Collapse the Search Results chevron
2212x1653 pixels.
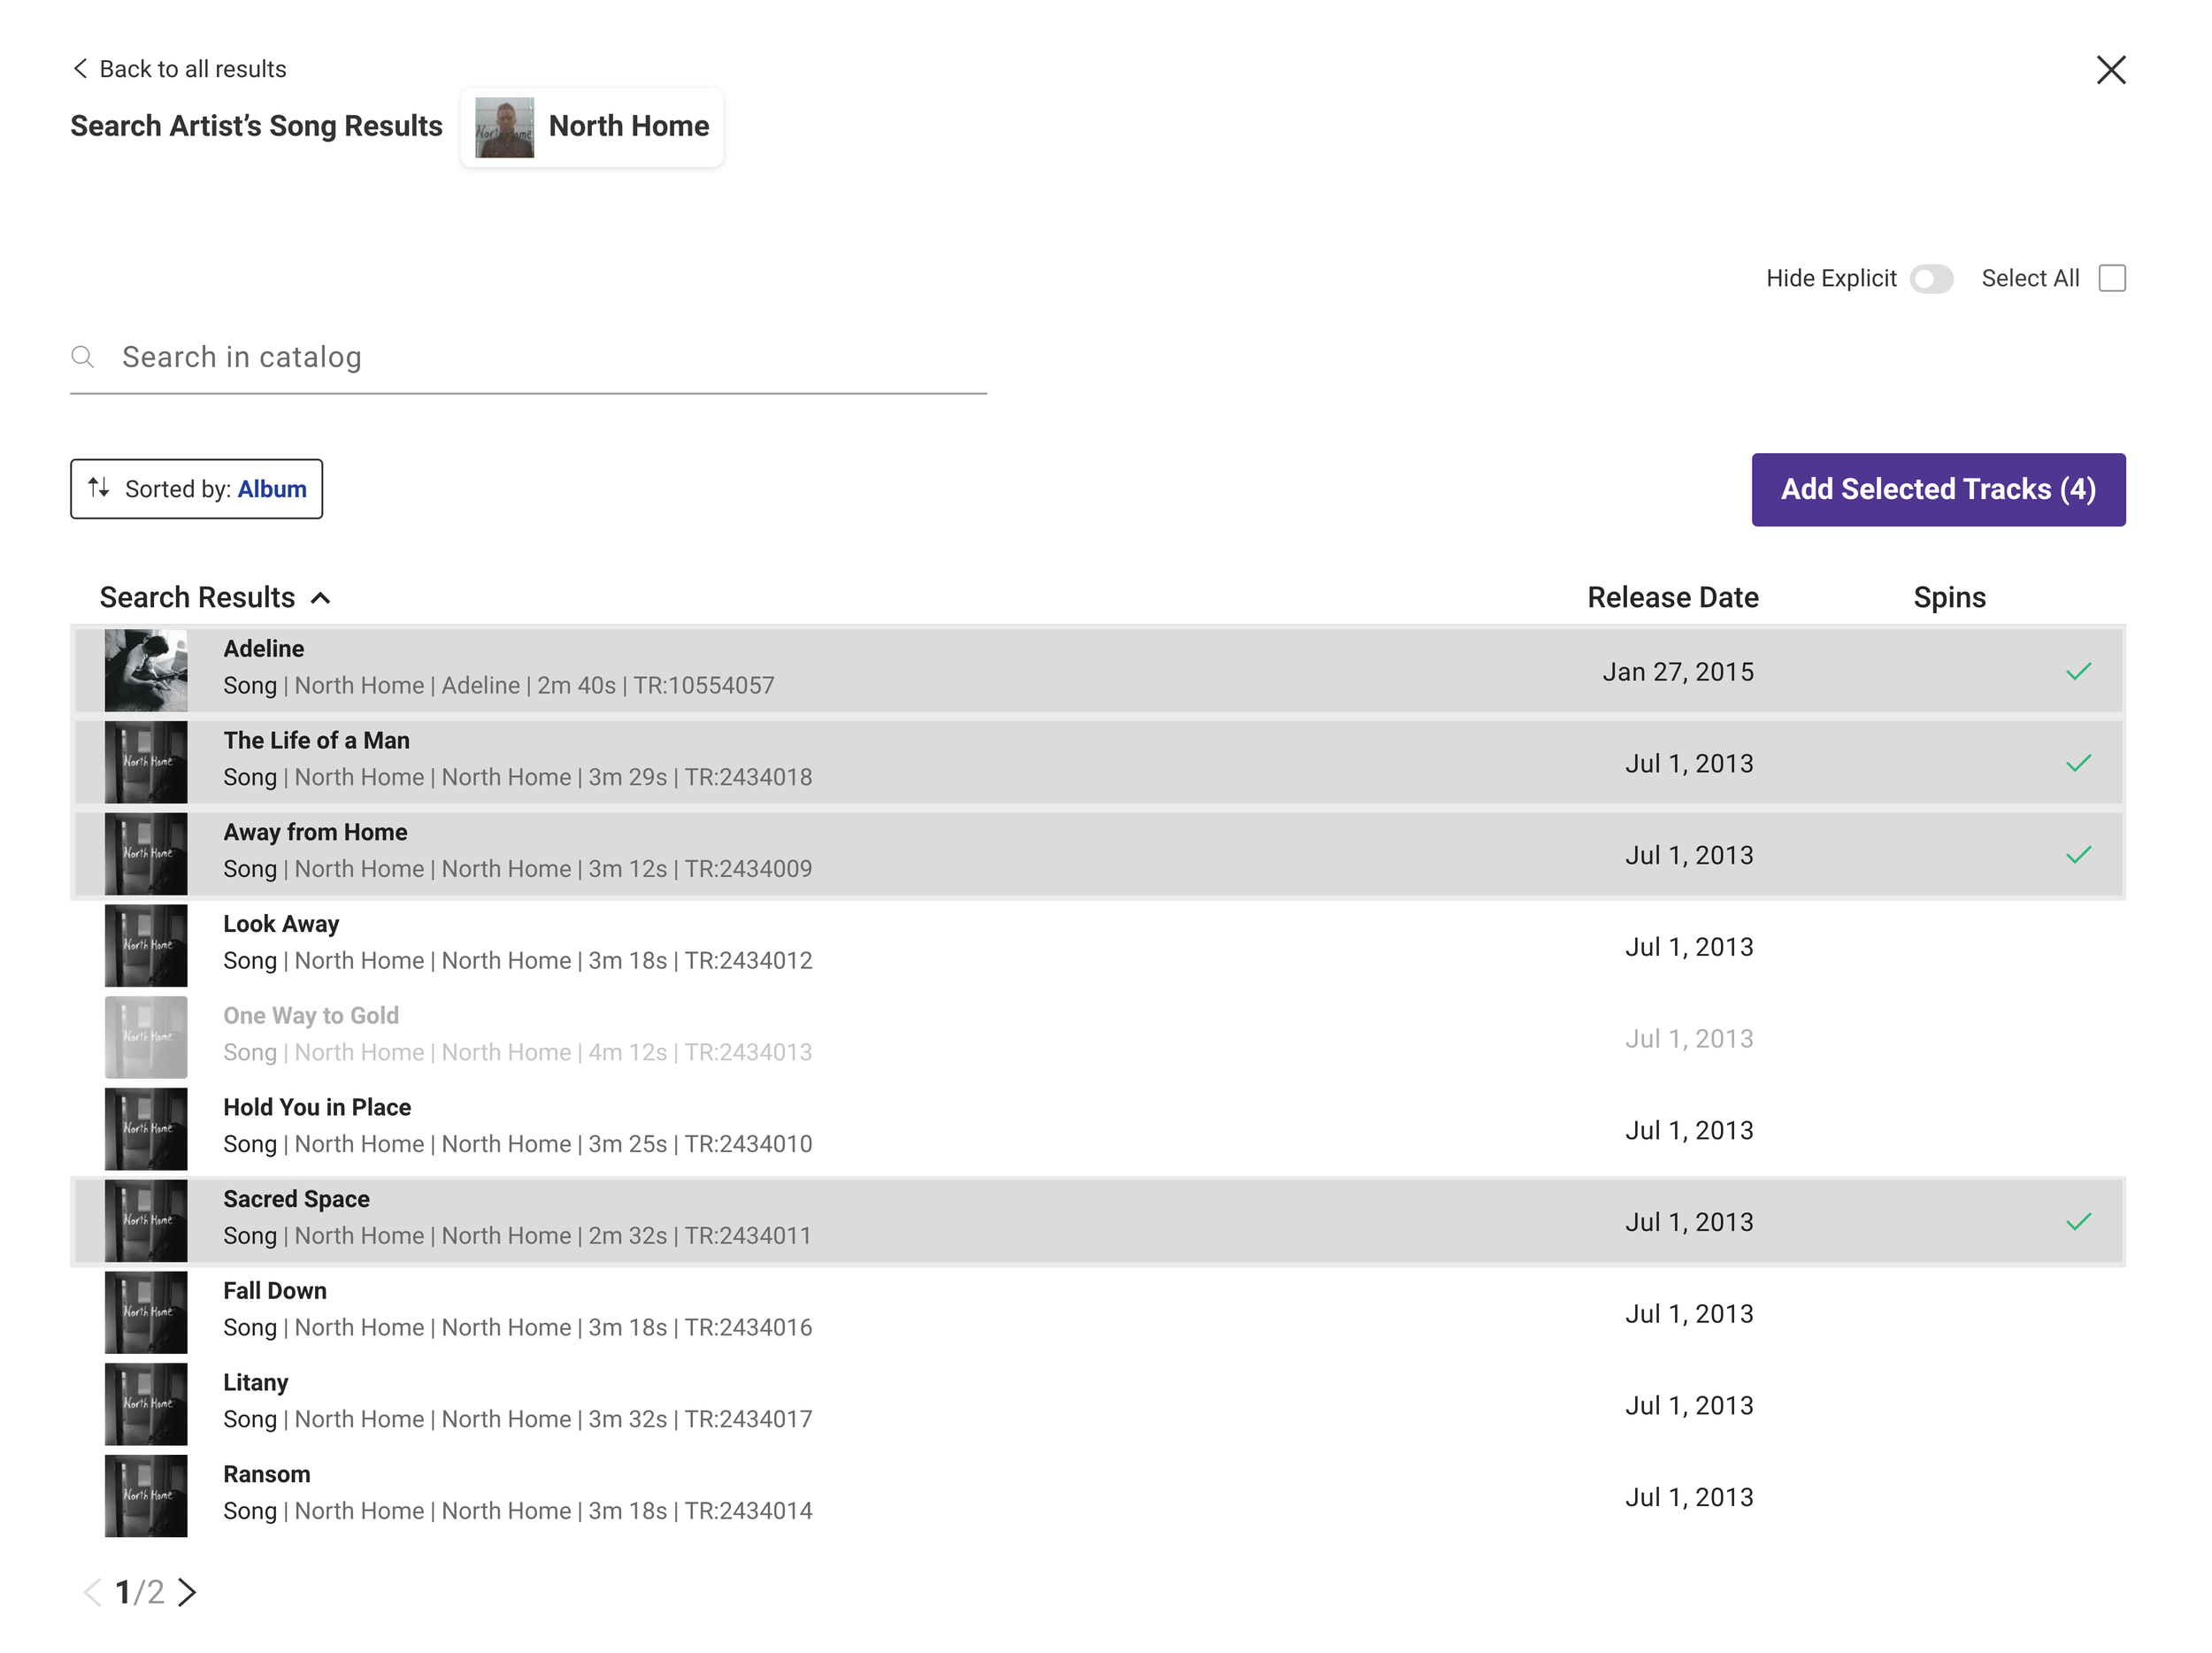321,598
